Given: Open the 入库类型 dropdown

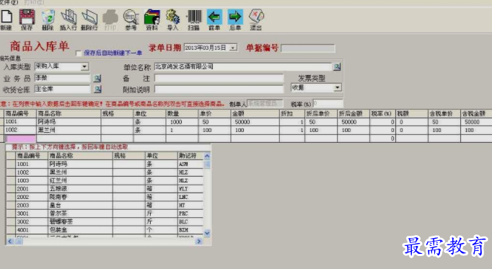Looking at the screenshot, I should pos(84,66).
